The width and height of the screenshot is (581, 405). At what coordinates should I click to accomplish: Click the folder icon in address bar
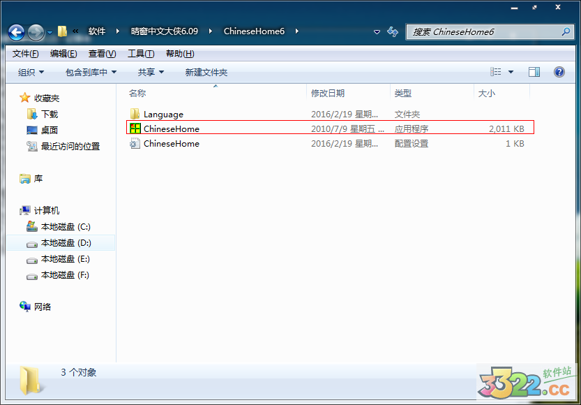pos(62,31)
